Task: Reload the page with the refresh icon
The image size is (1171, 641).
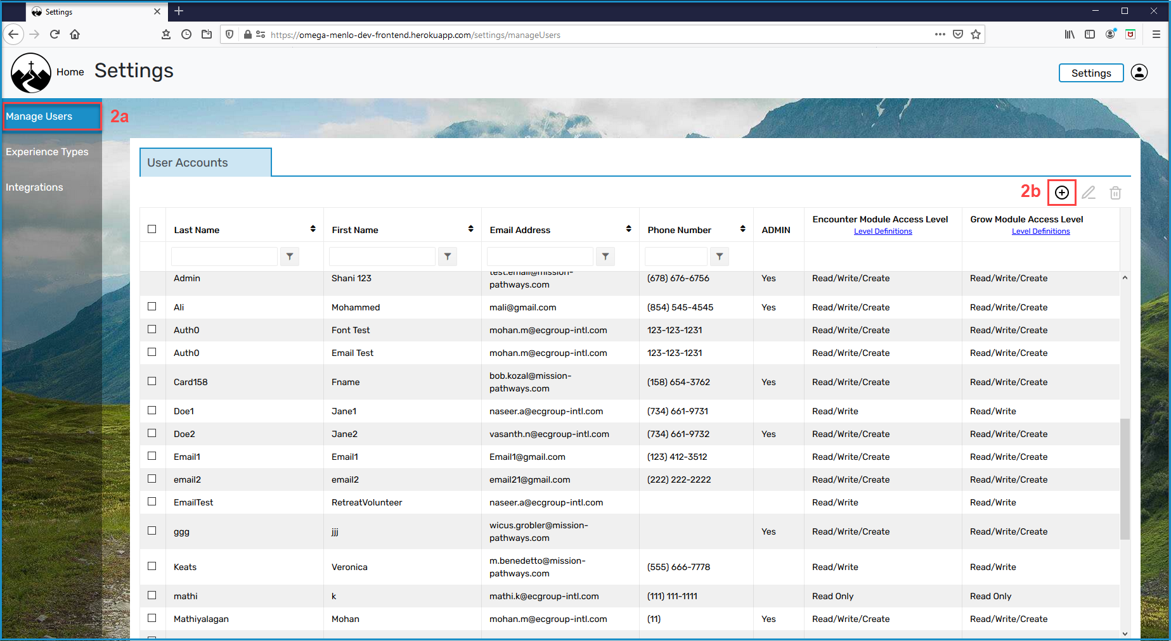Action: (55, 34)
